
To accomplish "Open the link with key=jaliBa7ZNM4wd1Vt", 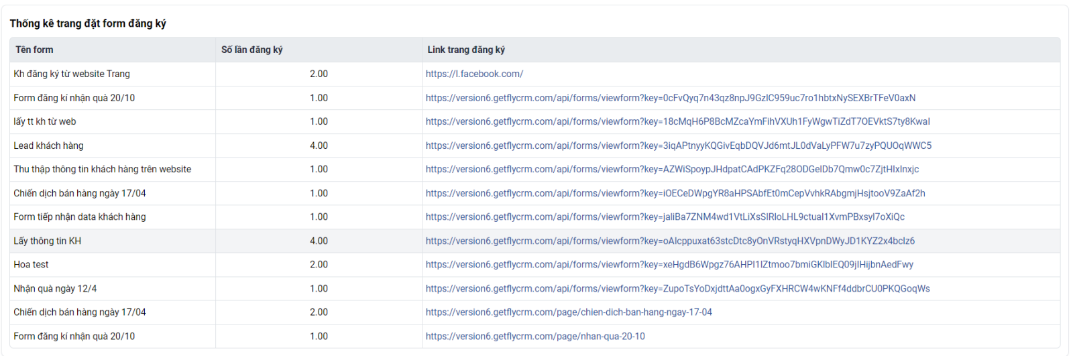I will click(x=665, y=217).
